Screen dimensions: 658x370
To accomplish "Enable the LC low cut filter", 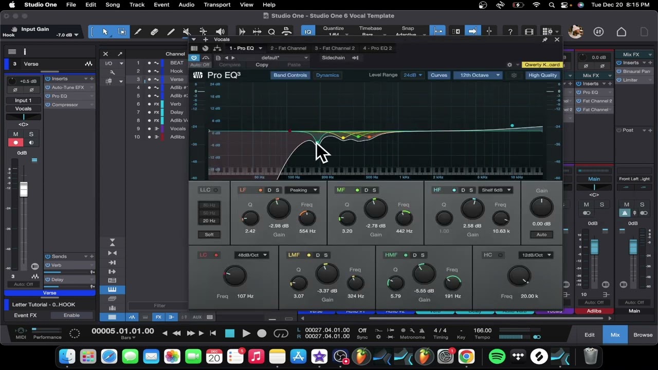I will coord(216,255).
